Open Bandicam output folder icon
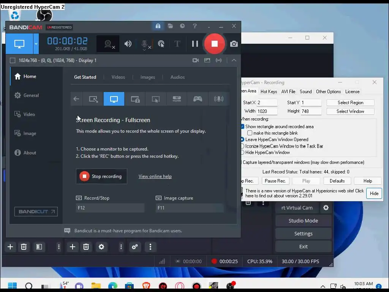This screenshot has width=389, height=292. pyautogui.click(x=170, y=26)
